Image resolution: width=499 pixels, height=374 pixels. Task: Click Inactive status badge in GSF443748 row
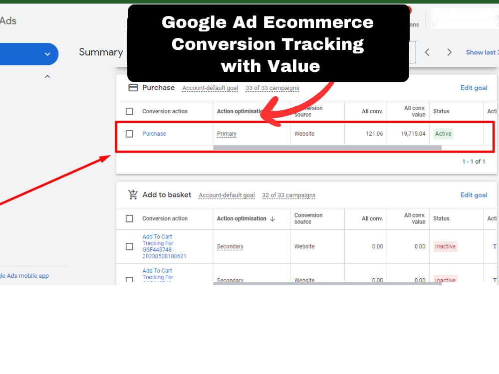(445, 246)
